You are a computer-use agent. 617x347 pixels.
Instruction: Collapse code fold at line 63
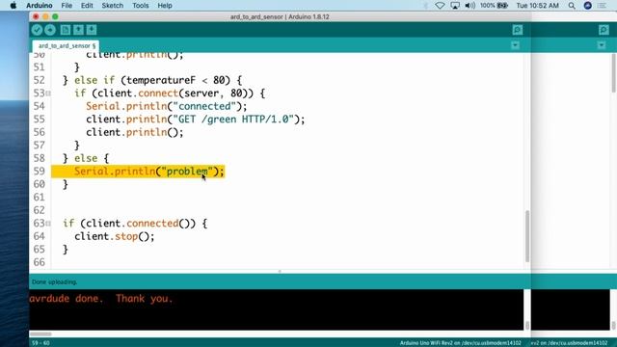click(48, 224)
